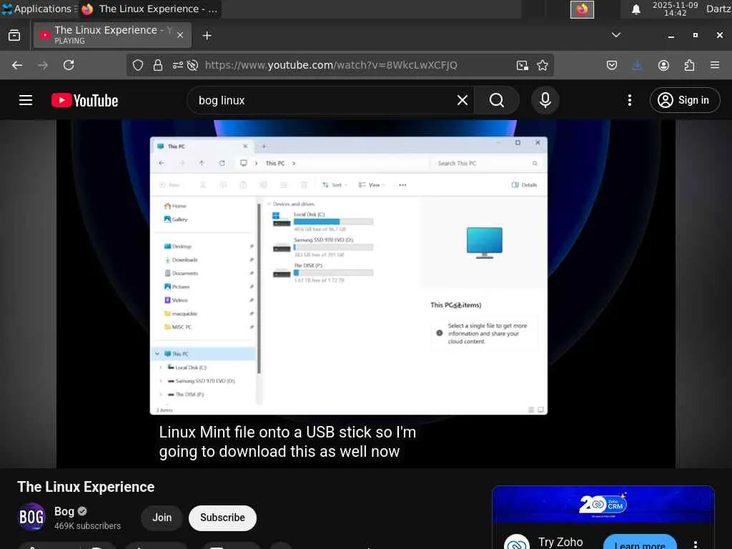Viewport: 732px width, 549px height.
Task: Select The Linux Experience Firefox taskbar entry
Action: click(149, 9)
